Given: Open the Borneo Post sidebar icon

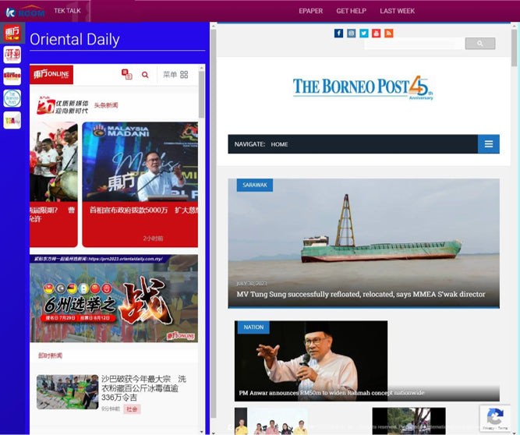Looking at the screenshot, I should (x=12, y=76).
